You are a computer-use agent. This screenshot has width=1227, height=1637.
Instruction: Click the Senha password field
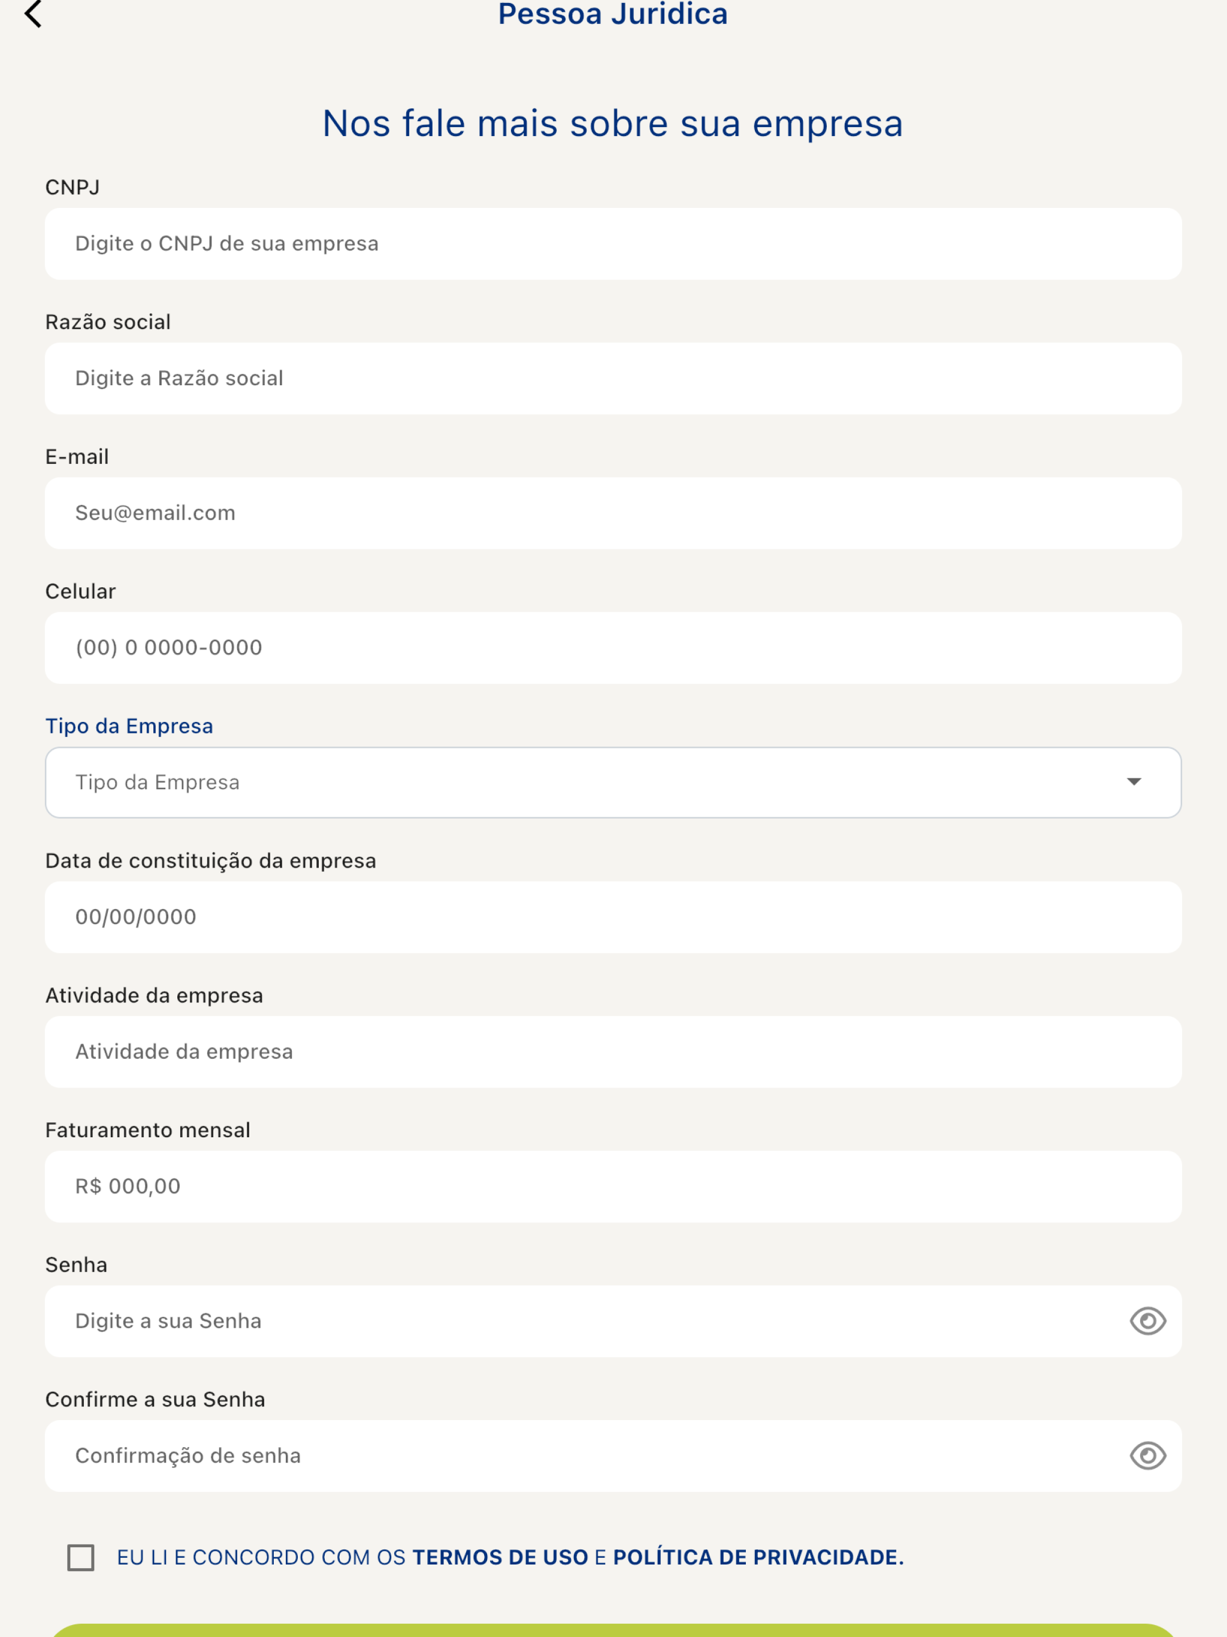click(x=613, y=1321)
